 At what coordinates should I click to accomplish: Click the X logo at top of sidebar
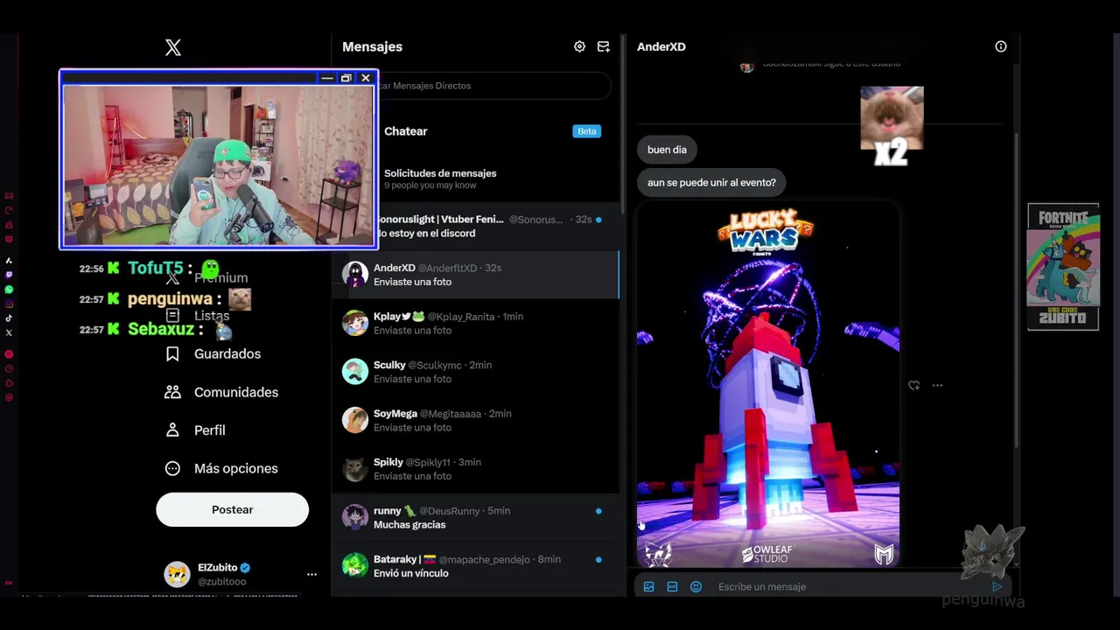click(x=173, y=47)
